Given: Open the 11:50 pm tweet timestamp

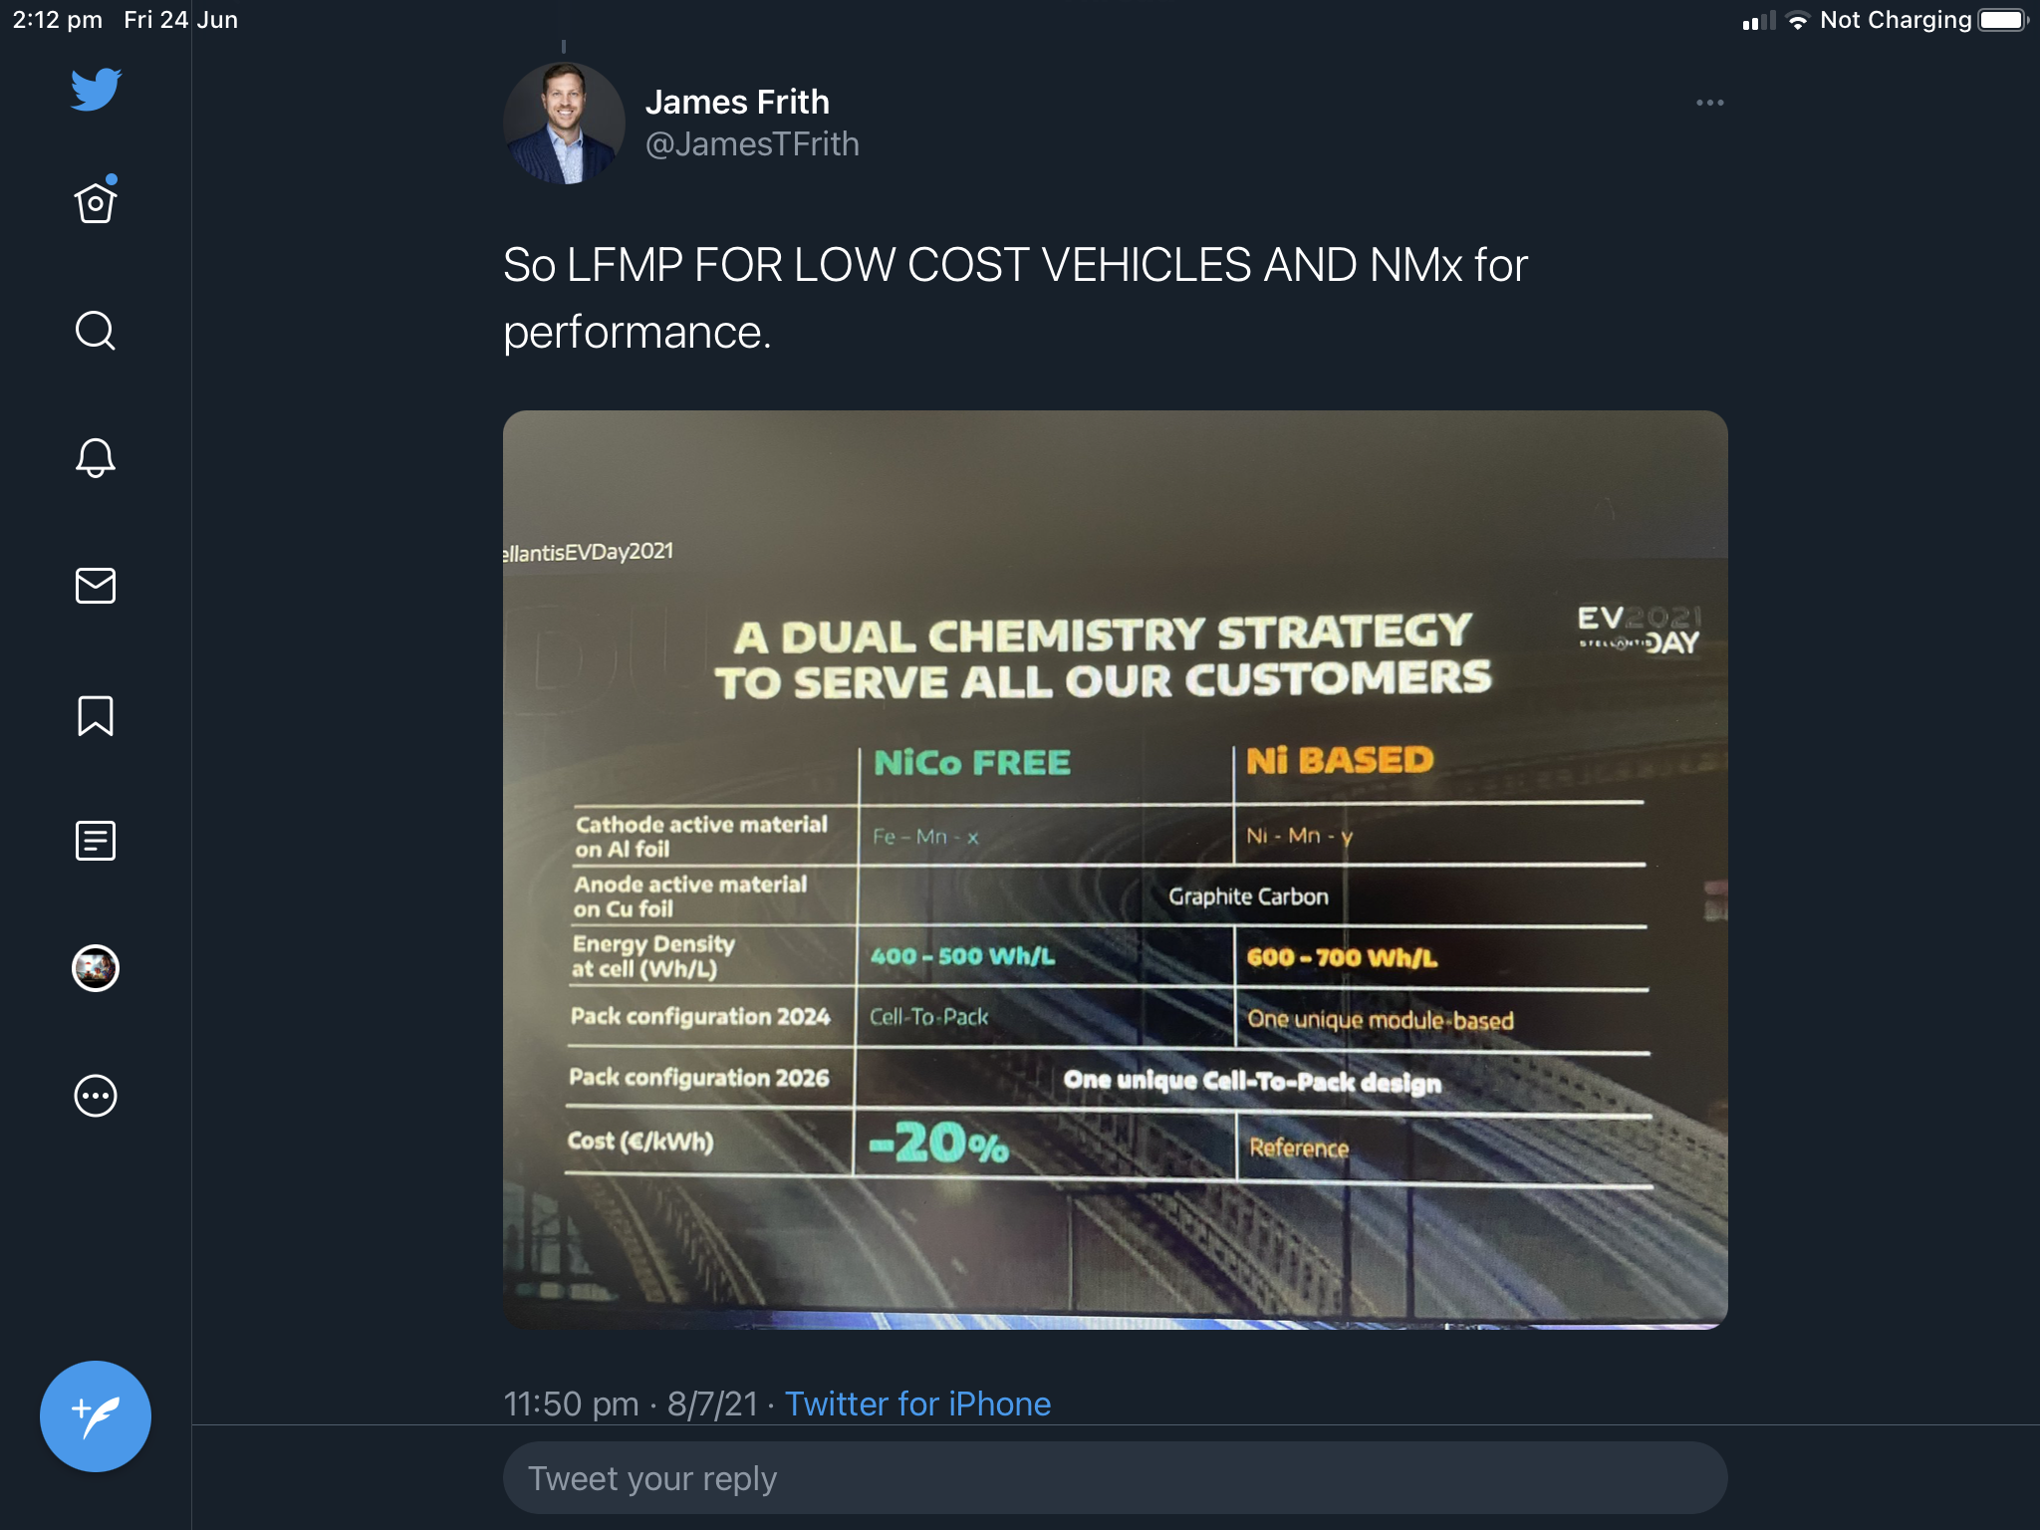Looking at the screenshot, I should click(631, 1403).
